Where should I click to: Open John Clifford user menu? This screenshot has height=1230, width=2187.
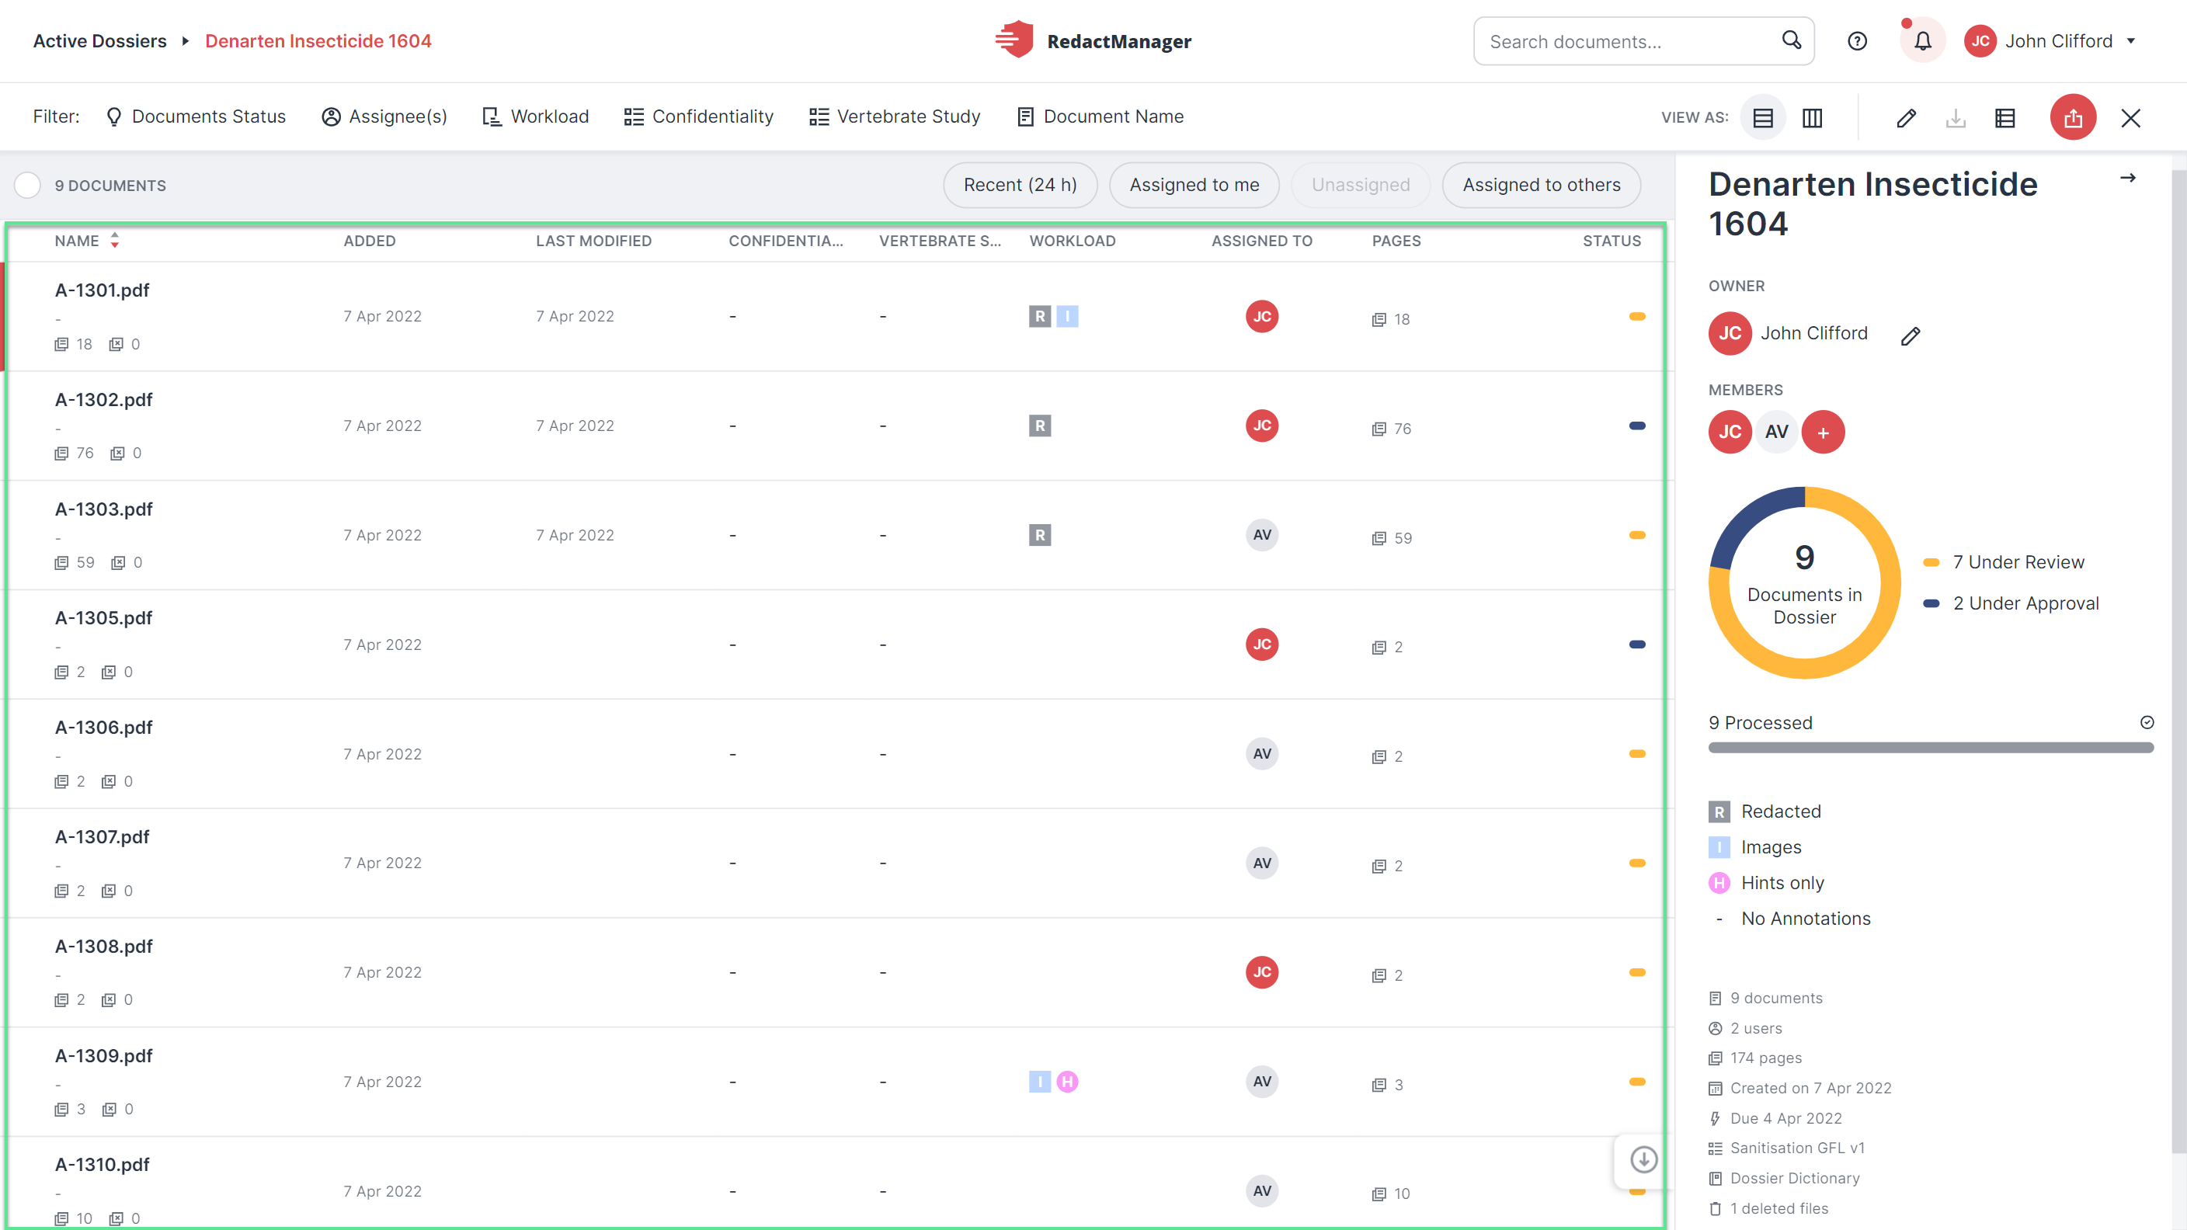click(x=2050, y=40)
